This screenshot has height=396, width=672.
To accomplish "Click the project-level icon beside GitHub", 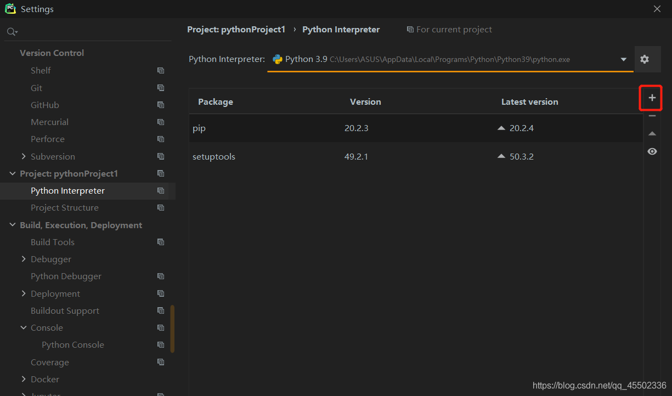I will (161, 105).
